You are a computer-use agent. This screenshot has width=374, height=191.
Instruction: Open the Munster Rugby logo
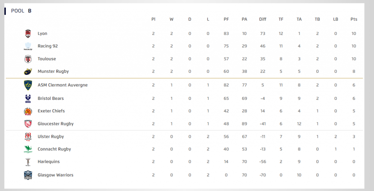click(28, 71)
